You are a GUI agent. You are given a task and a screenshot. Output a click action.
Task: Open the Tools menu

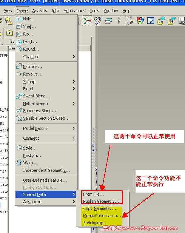tap(94, 11)
